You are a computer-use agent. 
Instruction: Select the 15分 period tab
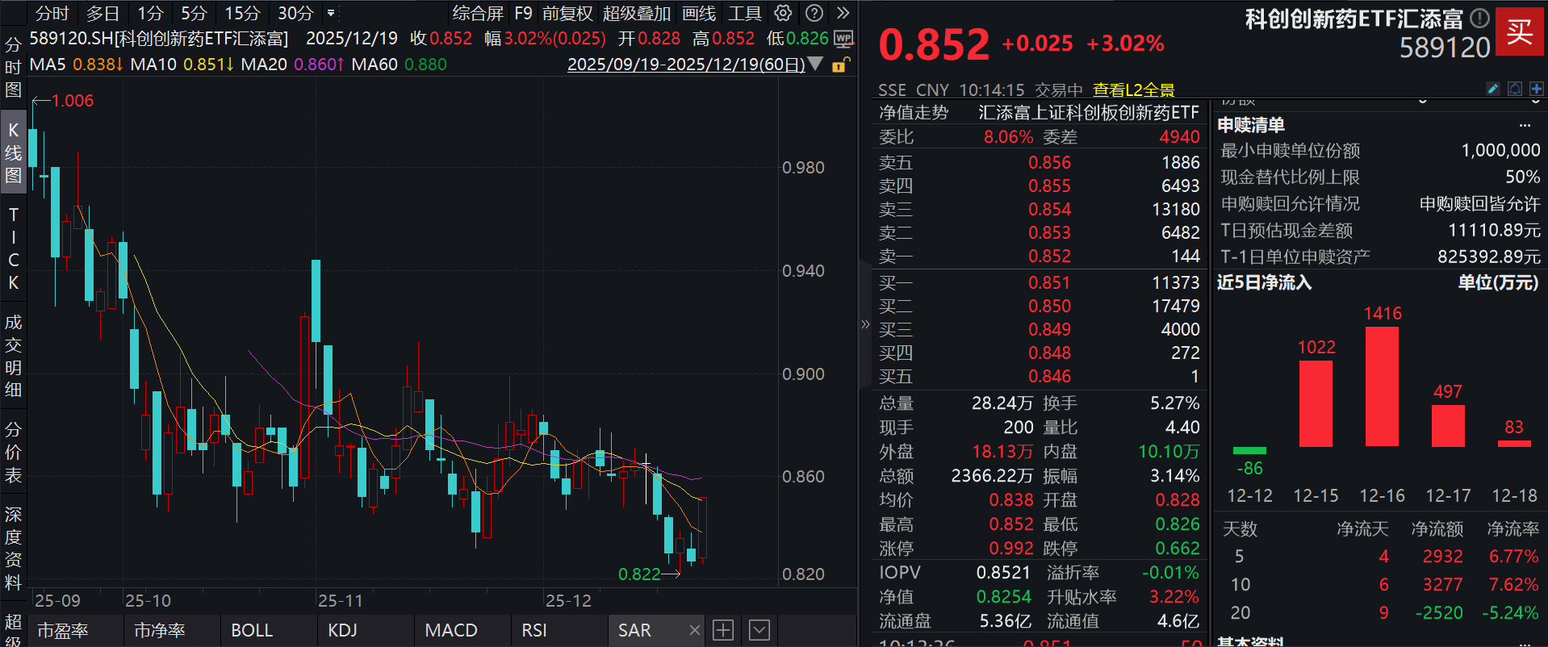pyautogui.click(x=242, y=13)
